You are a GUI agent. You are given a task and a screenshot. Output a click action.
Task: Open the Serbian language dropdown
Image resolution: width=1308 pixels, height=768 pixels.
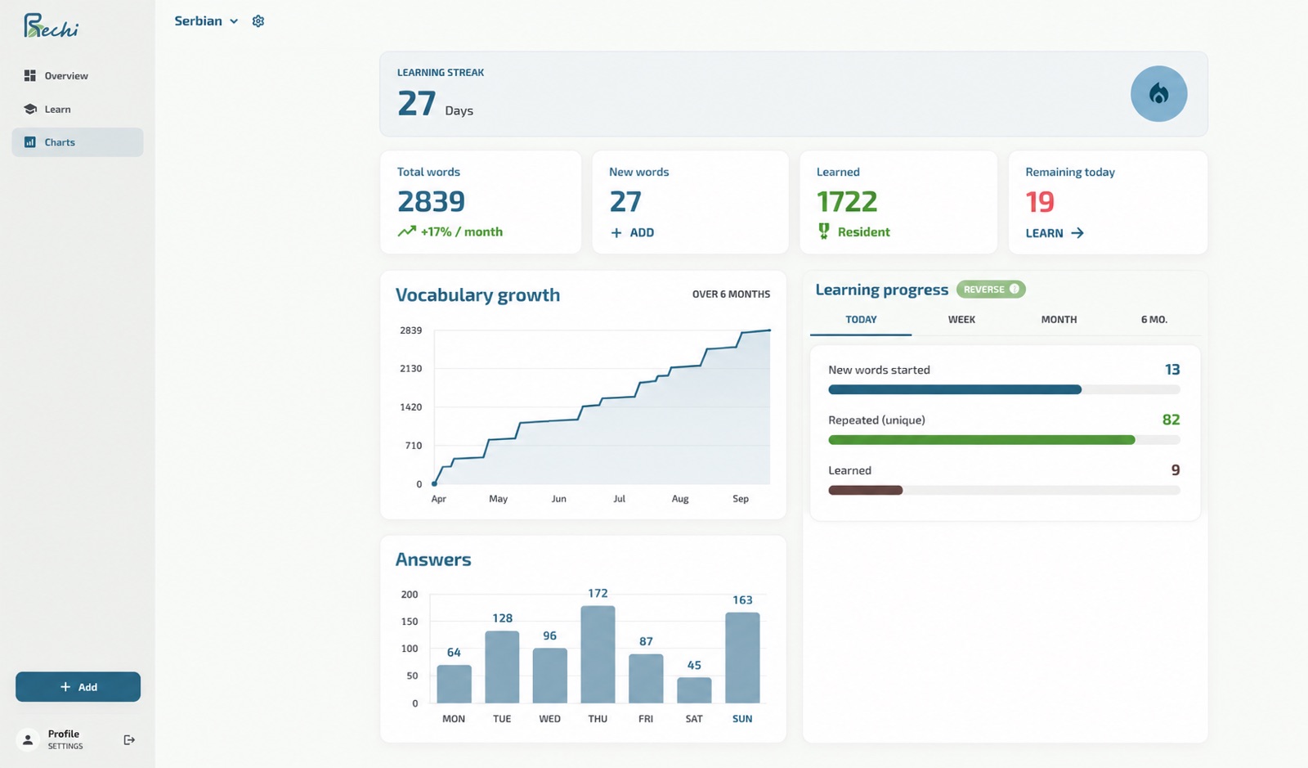point(206,21)
